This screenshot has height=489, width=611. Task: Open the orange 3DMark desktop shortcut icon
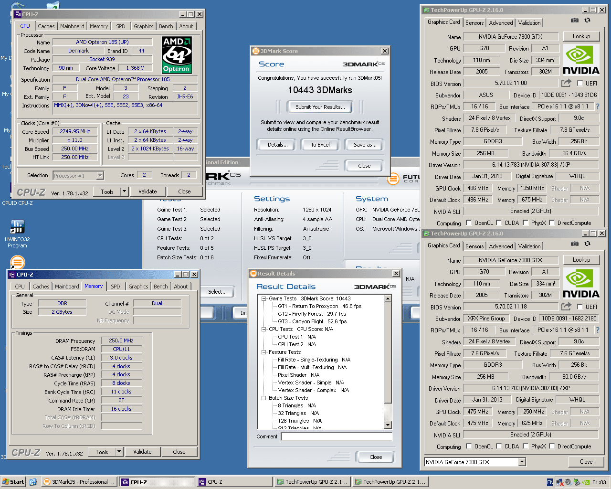17,262
